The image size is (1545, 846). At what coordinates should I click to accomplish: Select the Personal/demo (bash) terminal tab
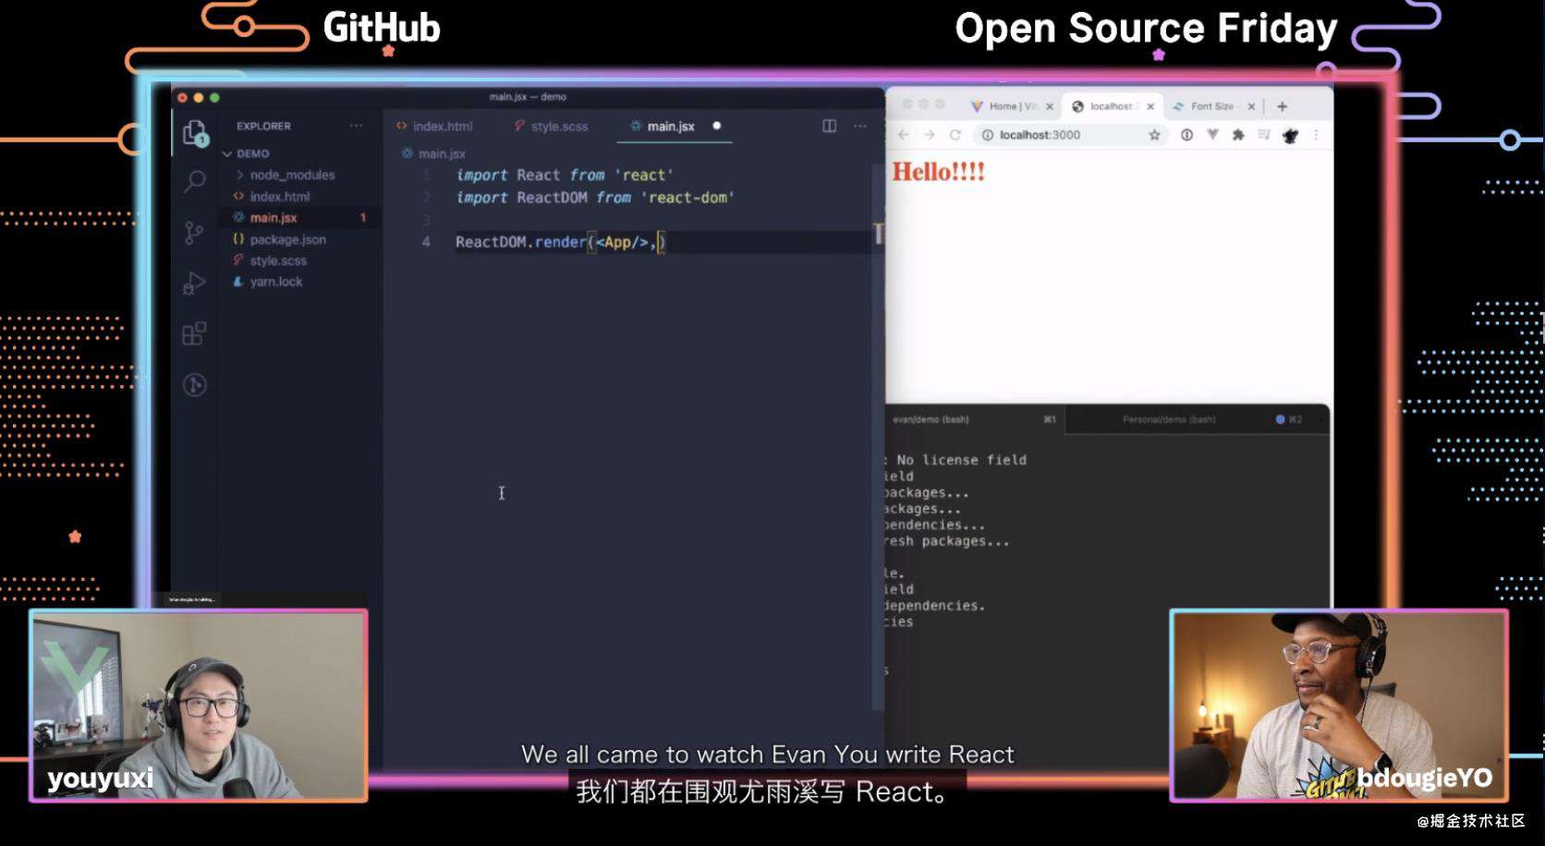coord(1197,419)
